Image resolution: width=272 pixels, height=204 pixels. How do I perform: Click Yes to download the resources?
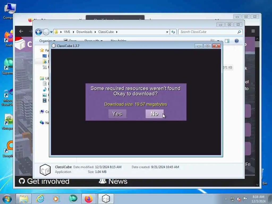point(117,114)
